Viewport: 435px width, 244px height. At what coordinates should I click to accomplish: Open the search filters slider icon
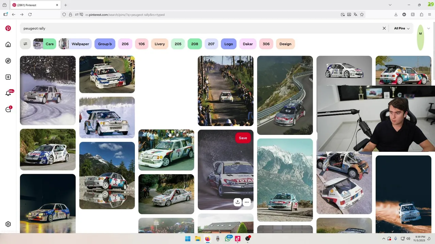[x=25, y=44]
